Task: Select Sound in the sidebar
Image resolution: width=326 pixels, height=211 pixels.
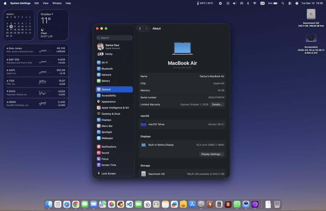Action: [x=114, y=153]
